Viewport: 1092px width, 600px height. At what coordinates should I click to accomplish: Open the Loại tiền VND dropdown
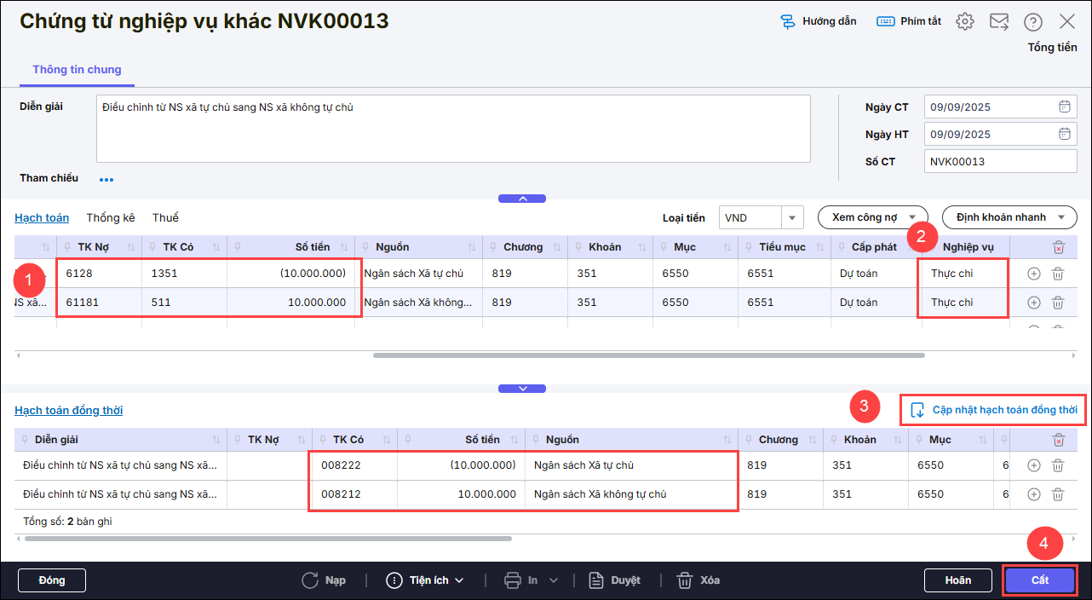(x=792, y=218)
